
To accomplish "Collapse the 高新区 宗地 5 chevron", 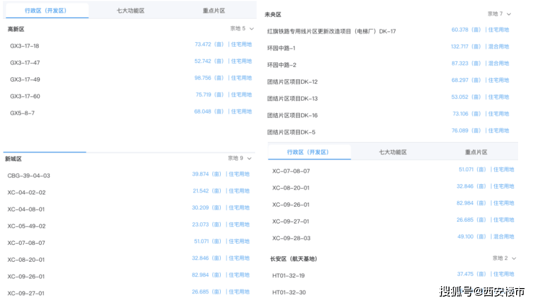I will [x=252, y=29].
